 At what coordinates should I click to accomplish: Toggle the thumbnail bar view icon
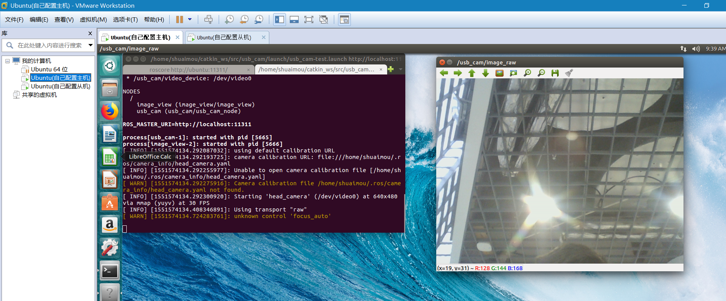pos(294,19)
